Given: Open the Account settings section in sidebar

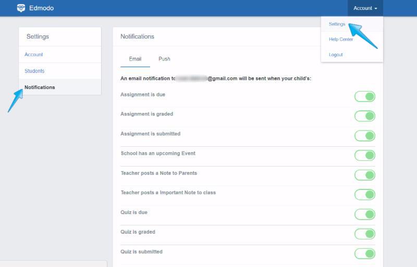Looking at the screenshot, I should point(34,55).
